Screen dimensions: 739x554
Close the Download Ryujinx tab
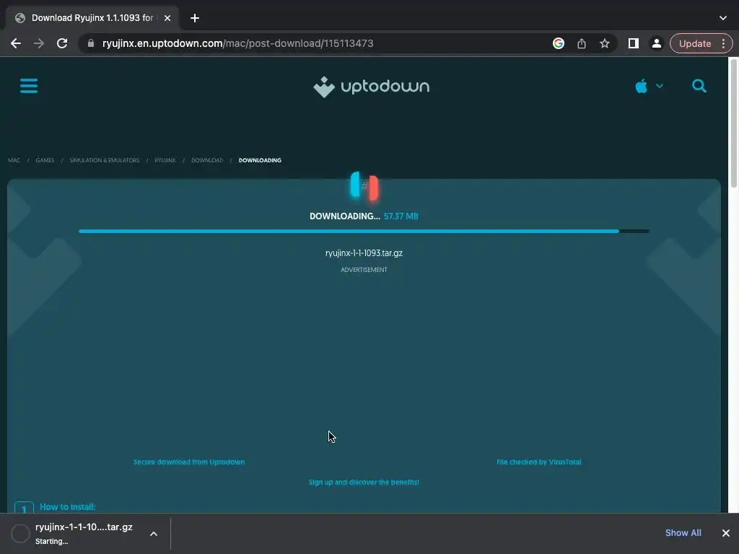167,18
